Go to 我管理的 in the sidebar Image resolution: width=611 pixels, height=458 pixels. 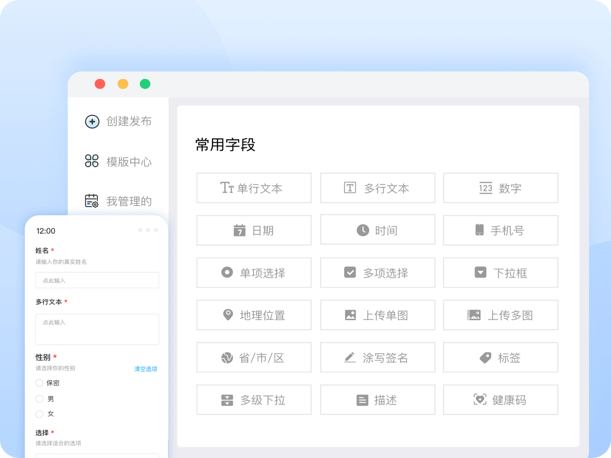(x=129, y=201)
